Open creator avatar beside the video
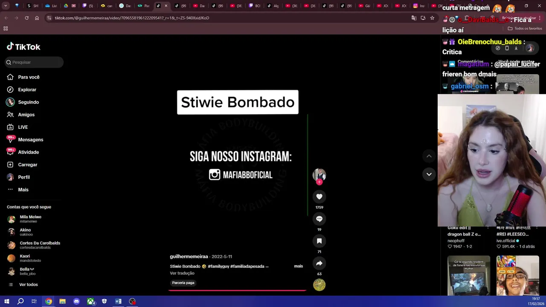Viewport: 546px width, 307px height. tap(319, 174)
